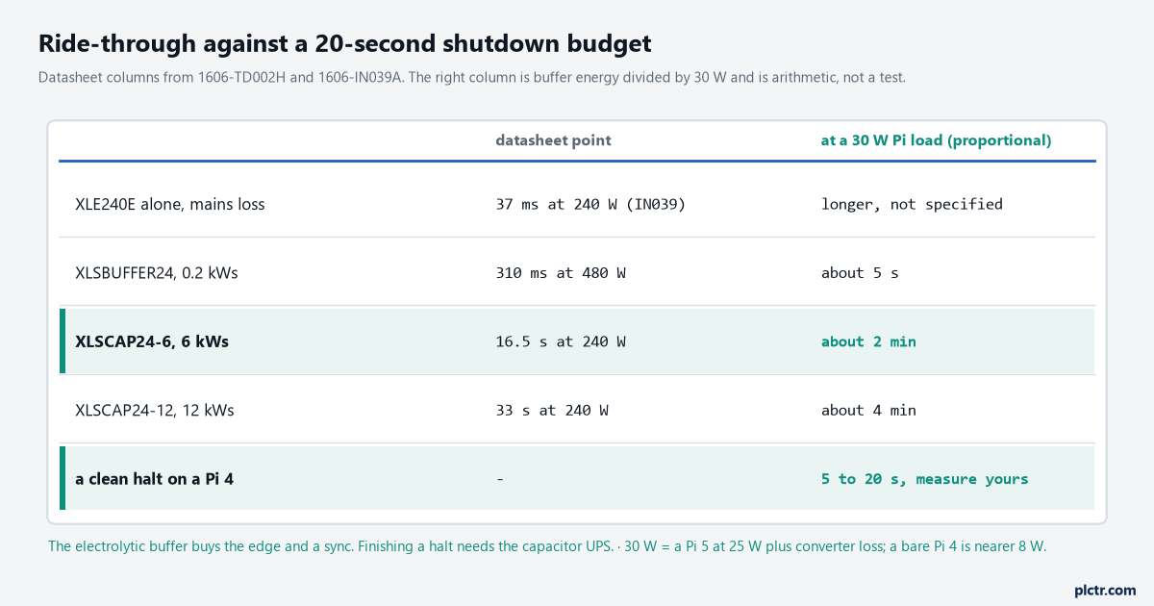This screenshot has height=606, width=1154.
Task: Click the '33 s at 240 W' cell
Action: coord(552,411)
